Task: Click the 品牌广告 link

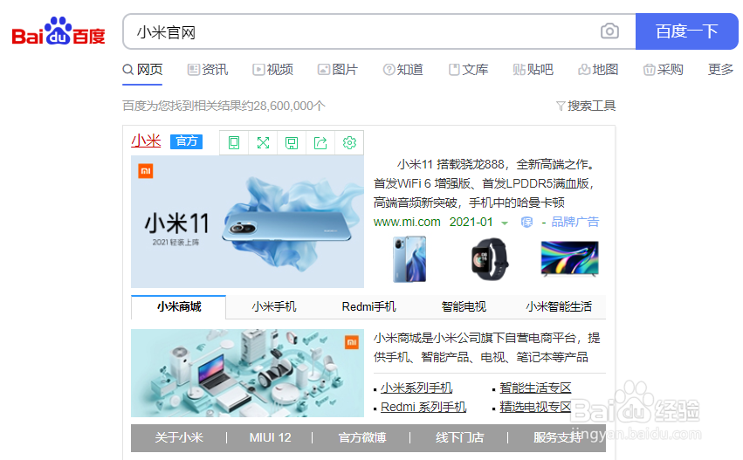Action: (x=574, y=223)
